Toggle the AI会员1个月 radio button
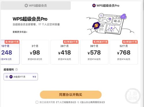The image size is (144, 107). coord(7,77)
